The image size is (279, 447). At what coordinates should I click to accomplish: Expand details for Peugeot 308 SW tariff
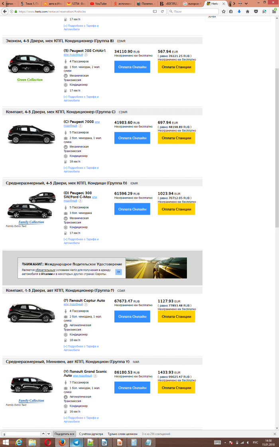[x=81, y=241]
